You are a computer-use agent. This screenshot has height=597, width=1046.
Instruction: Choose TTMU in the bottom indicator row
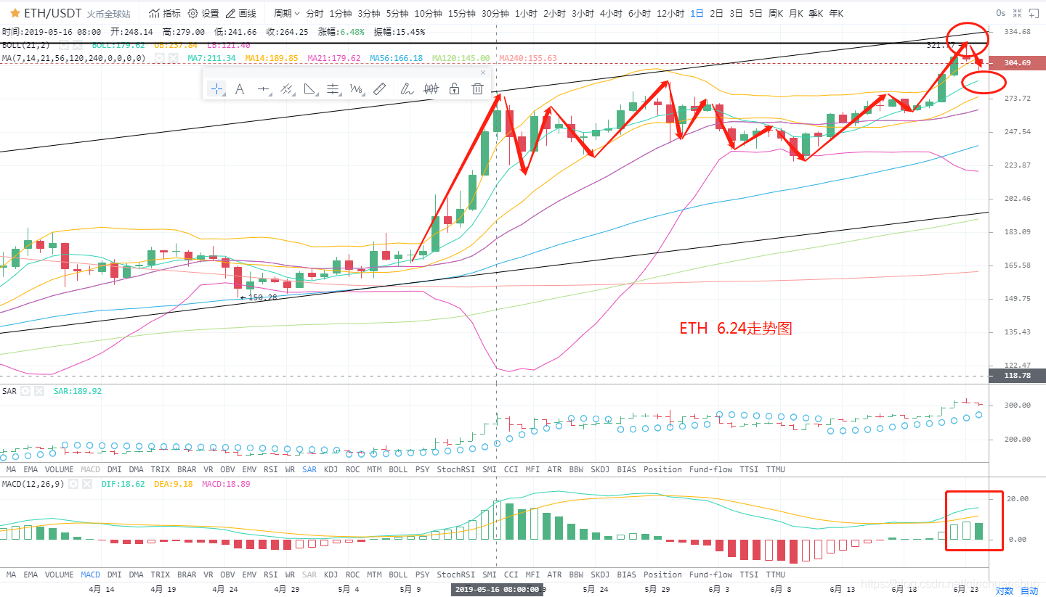pos(775,575)
